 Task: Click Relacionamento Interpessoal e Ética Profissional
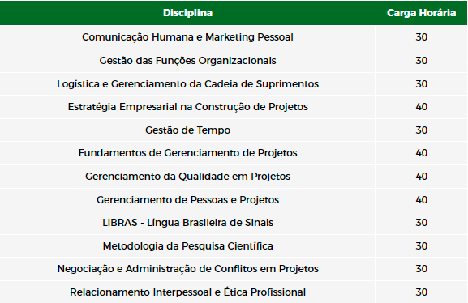coord(187,292)
